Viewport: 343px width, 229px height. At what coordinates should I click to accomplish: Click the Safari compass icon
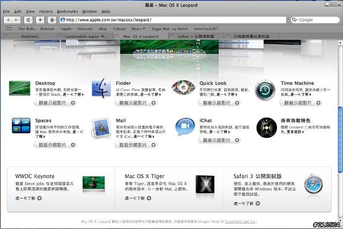(314, 185)
